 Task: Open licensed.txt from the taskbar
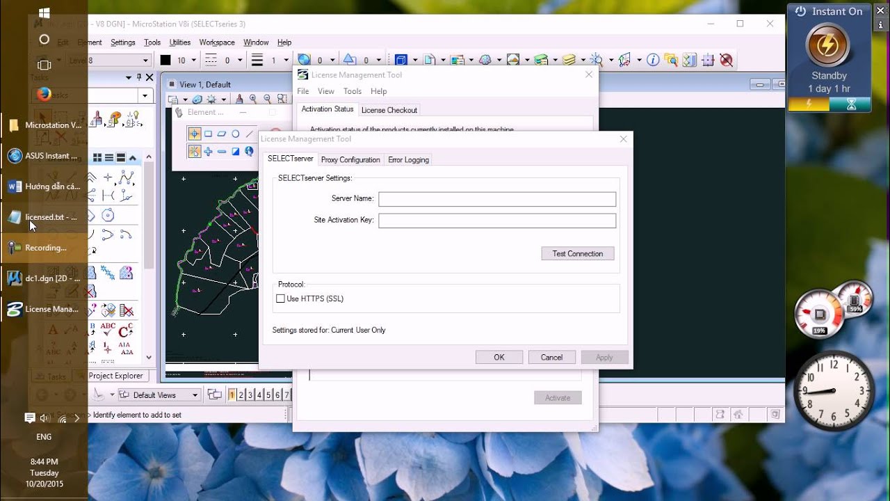44,217
